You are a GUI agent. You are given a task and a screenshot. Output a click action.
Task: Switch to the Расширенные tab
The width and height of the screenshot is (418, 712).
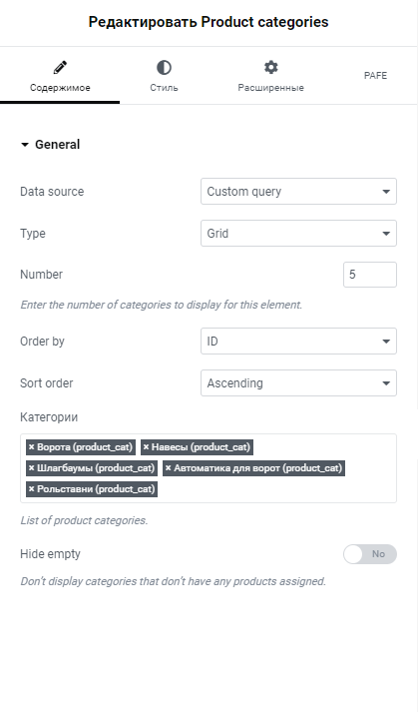(x=271, y=75)
